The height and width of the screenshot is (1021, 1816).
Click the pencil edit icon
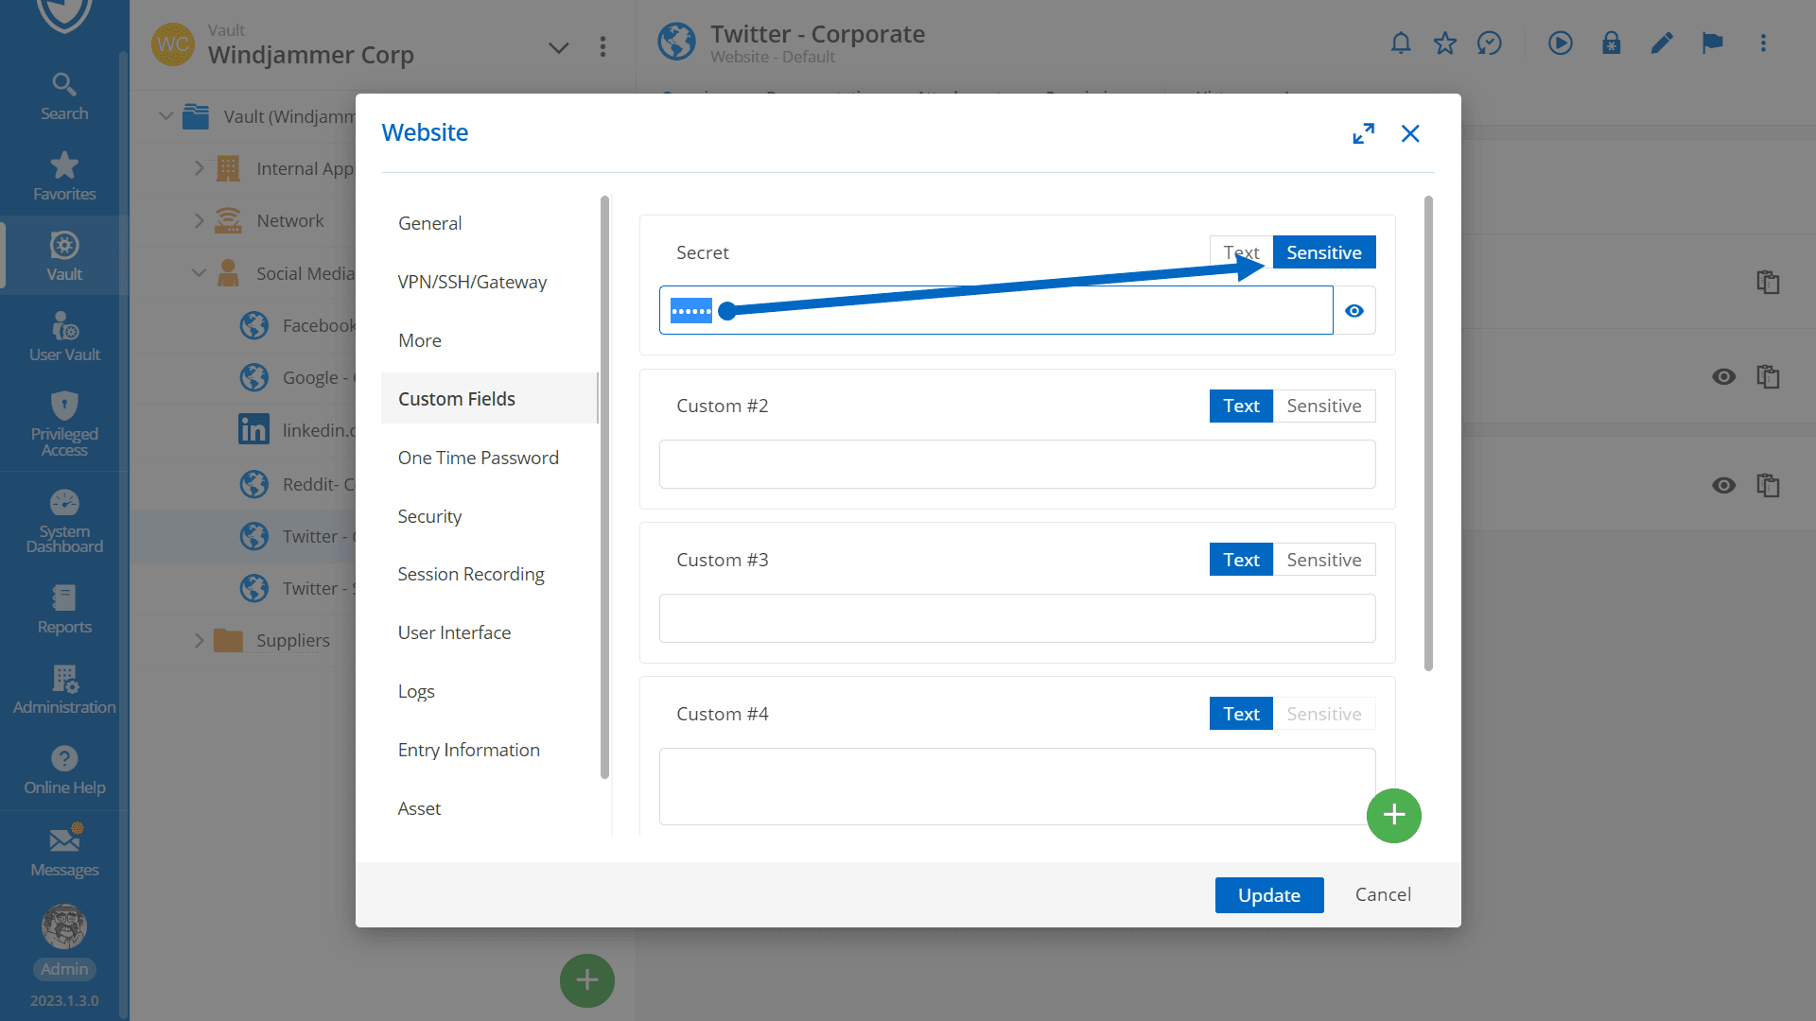[x=1661, y=43]
